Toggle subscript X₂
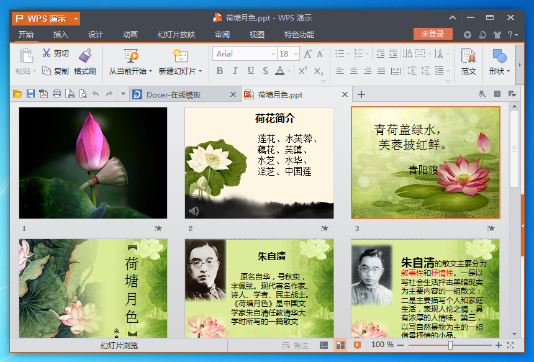The width and height of the screenshot is (534, 362). click(x=319, y=71)
